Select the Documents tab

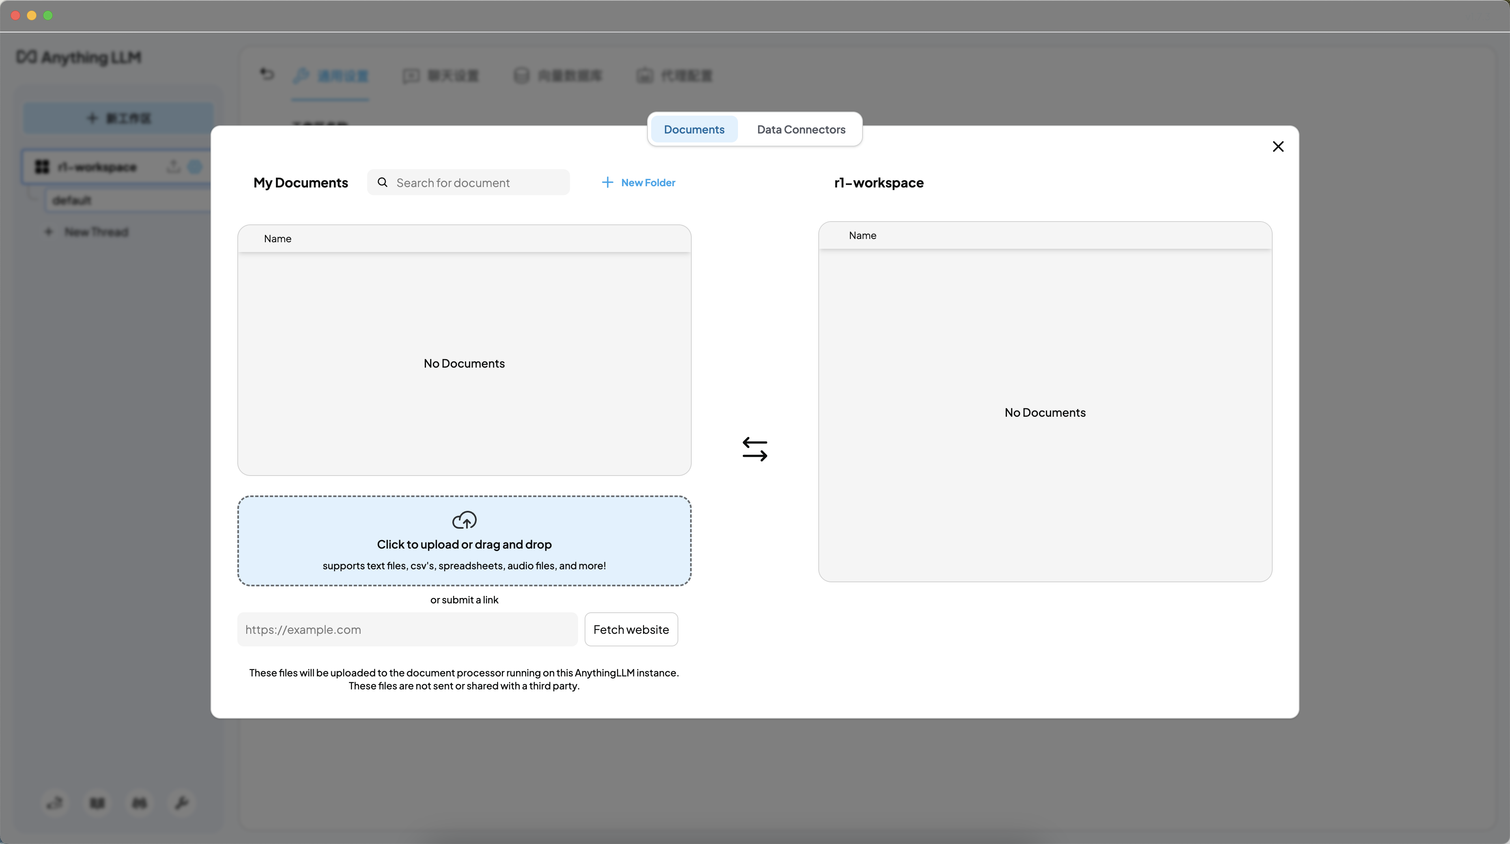click(693, 129)
